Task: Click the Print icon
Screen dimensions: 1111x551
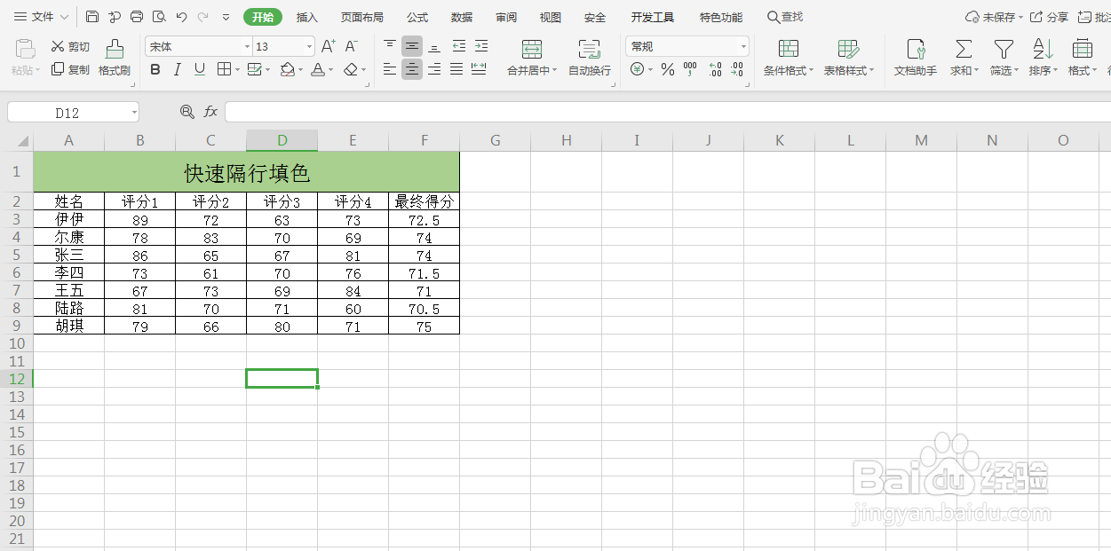Action: [x=137, y=17]
